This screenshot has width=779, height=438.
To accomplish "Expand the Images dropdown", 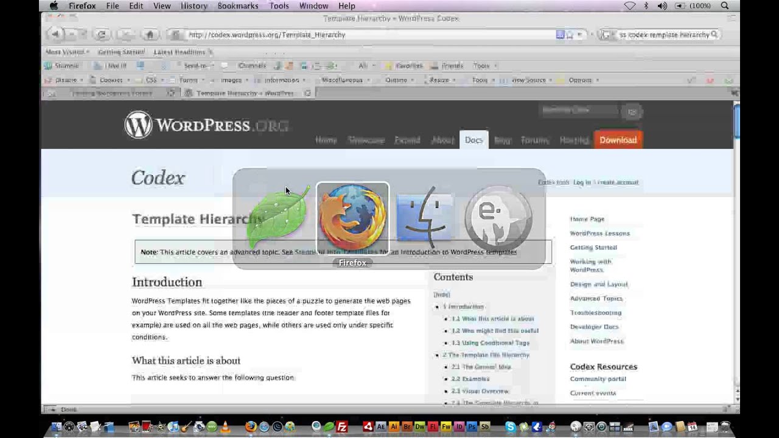I will coord(231,80).
